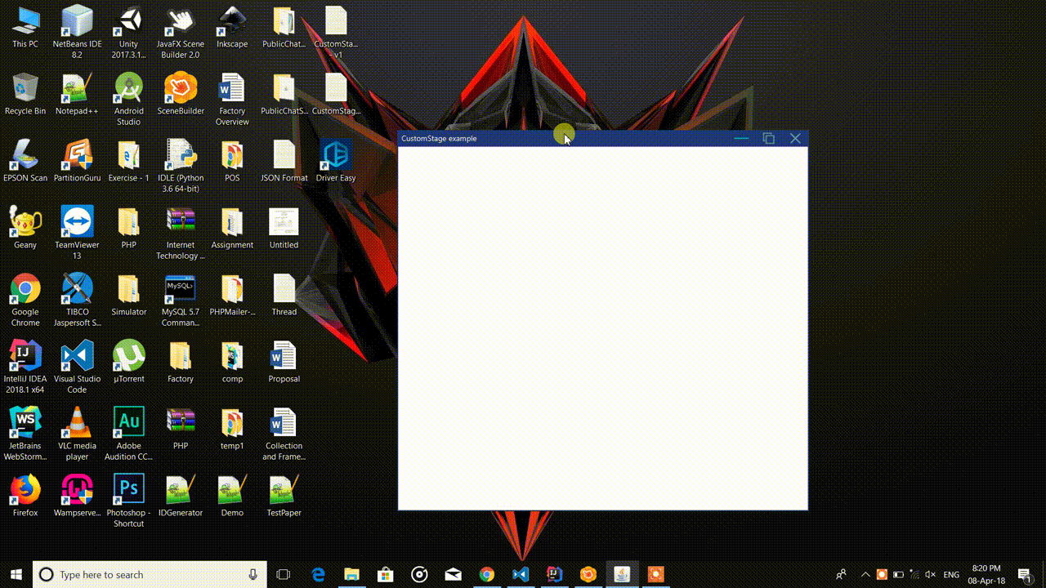The height and width of the screenshot is (588, 1046).
Task: Open the Windows Start menu
Action: (x=16, y=575)
